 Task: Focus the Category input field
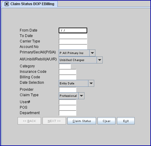coord(65,66)
